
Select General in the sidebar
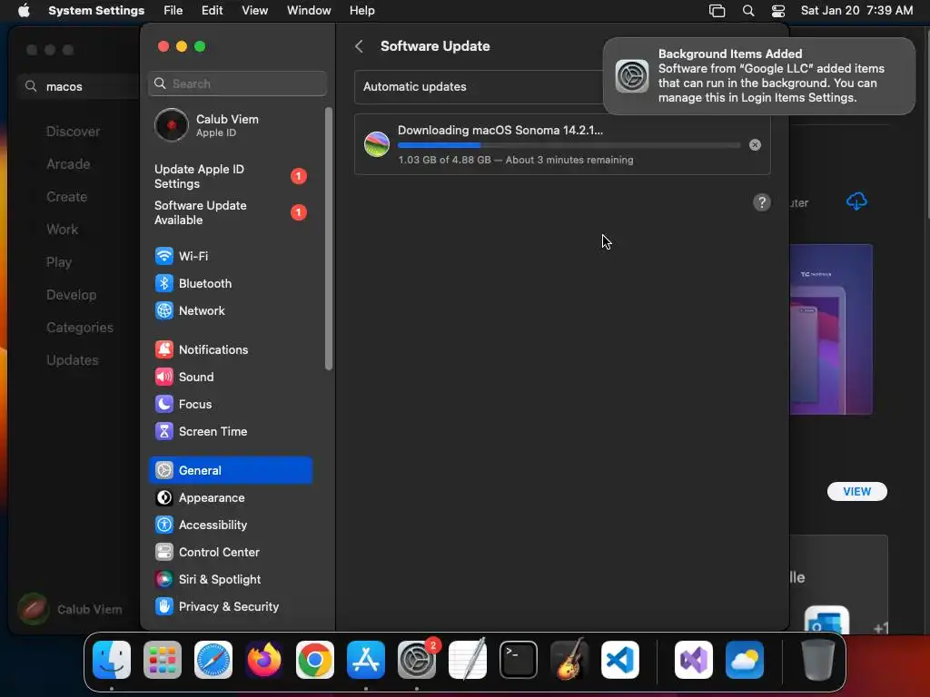pos(230,471)
